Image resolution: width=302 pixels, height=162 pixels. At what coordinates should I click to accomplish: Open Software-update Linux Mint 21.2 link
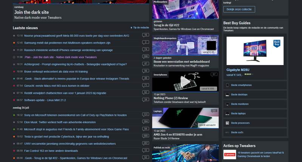pos(45,100)
